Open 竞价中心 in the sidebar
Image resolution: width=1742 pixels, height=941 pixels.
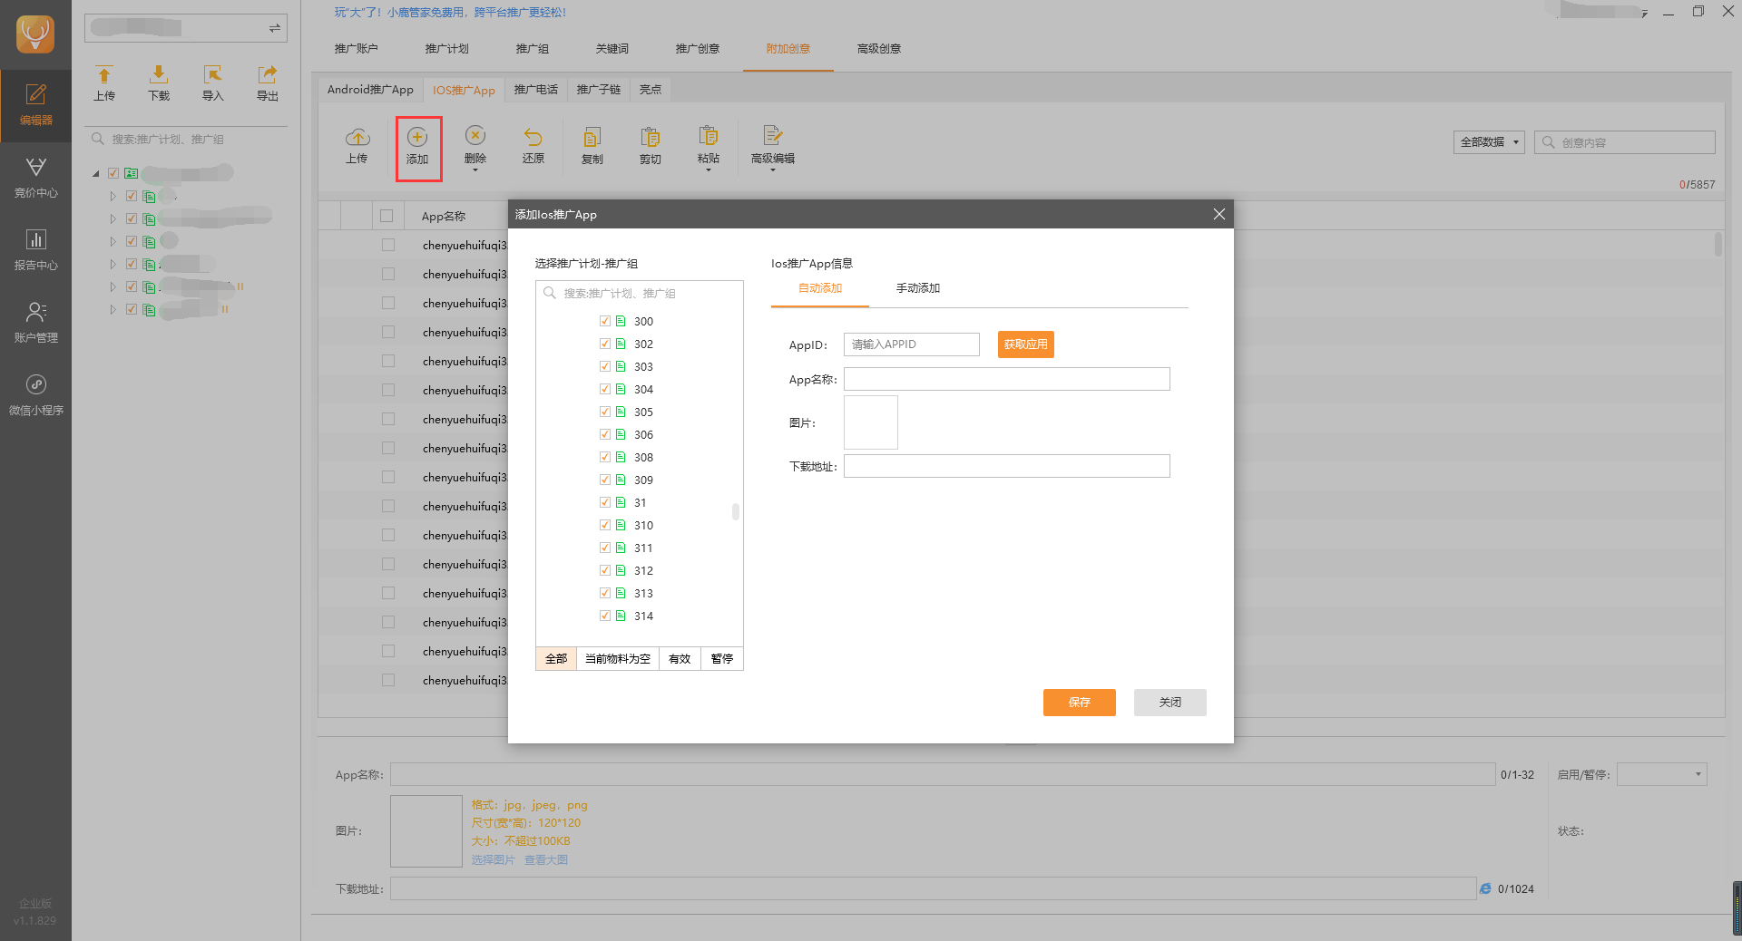click(35, 178)
